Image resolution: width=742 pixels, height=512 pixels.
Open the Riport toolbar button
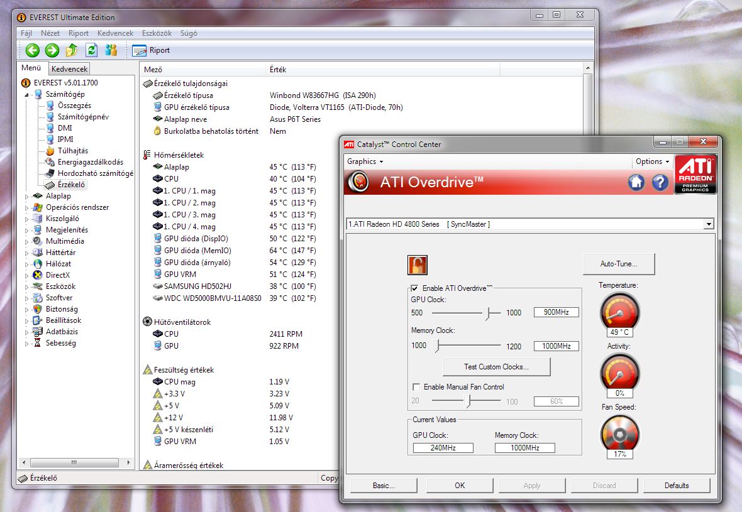(x=151, y=50)
